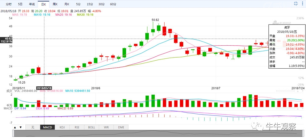Select the DMI indicator button

coord(121,127)
